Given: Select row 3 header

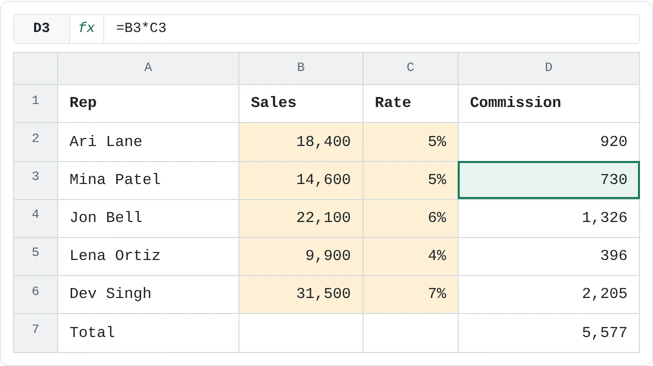Looking at the screenshot, I should (x=36, y=180).
